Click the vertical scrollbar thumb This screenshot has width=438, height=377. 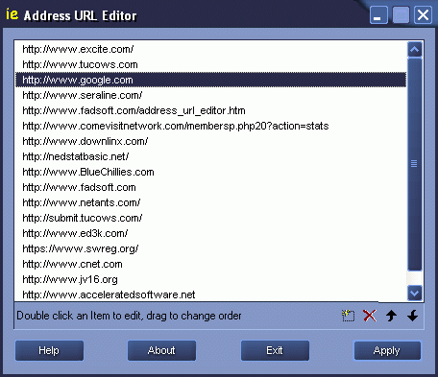(x=415, y=164)
